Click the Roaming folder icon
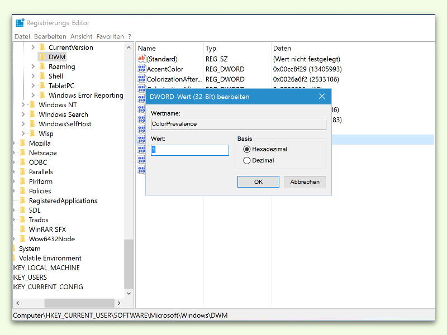447x335 pixels. click(x=42, y=66)
